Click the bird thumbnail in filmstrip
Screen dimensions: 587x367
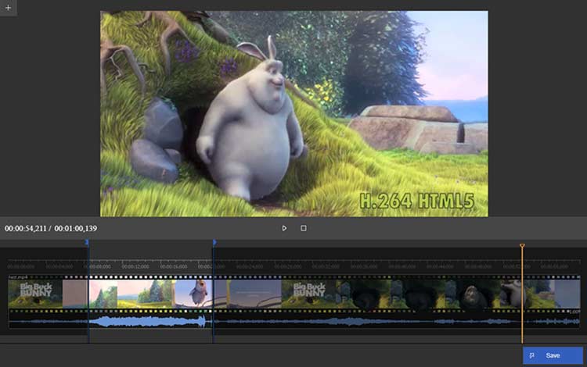point(197,294)
